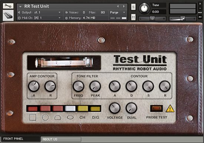204x143 pixels.
Task: Adjust the volume slider in header
Action: [x=182, y=19]
